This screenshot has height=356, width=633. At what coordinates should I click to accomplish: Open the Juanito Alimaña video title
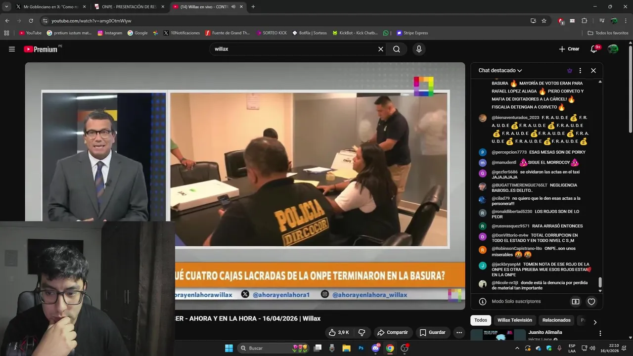pyautogui.click(x=545, y=332)
